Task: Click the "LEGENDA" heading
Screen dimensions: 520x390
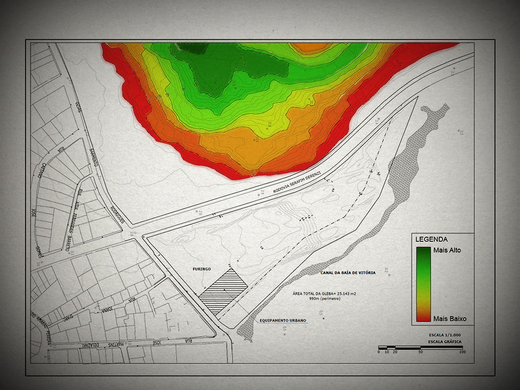Action: 431,239
